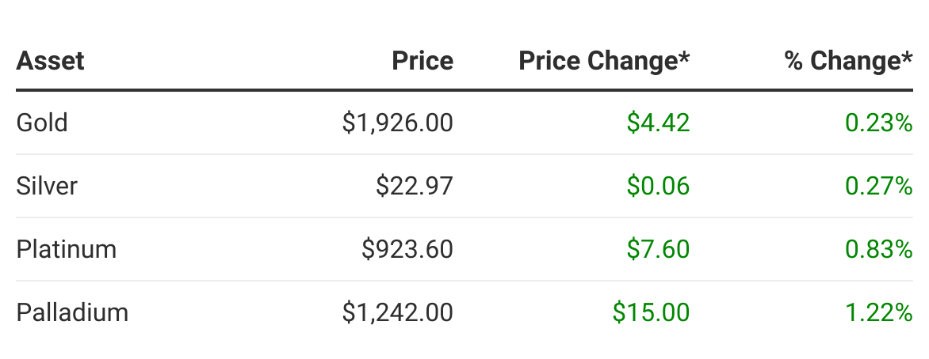Click Gold's price of $1,926.00
This screenshot has width=929, height=359.
[398, 123]
